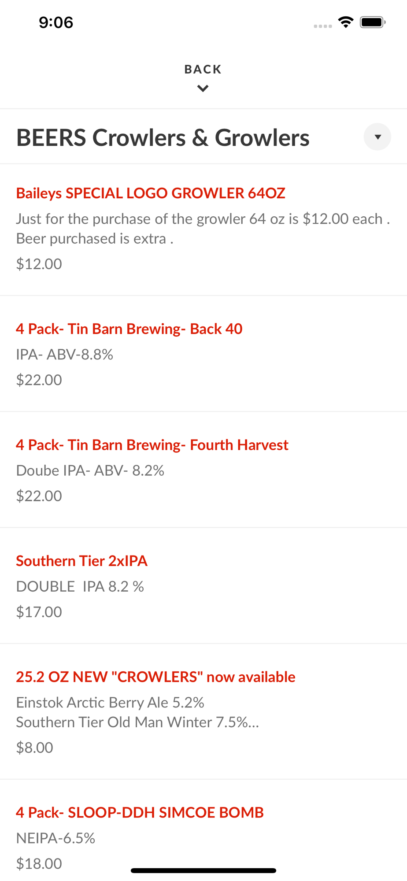This screenshot has height=881, width=407.
Task: Open 4 Pack Tin Barn Brewing Back 40
Action: pos(203,354)
